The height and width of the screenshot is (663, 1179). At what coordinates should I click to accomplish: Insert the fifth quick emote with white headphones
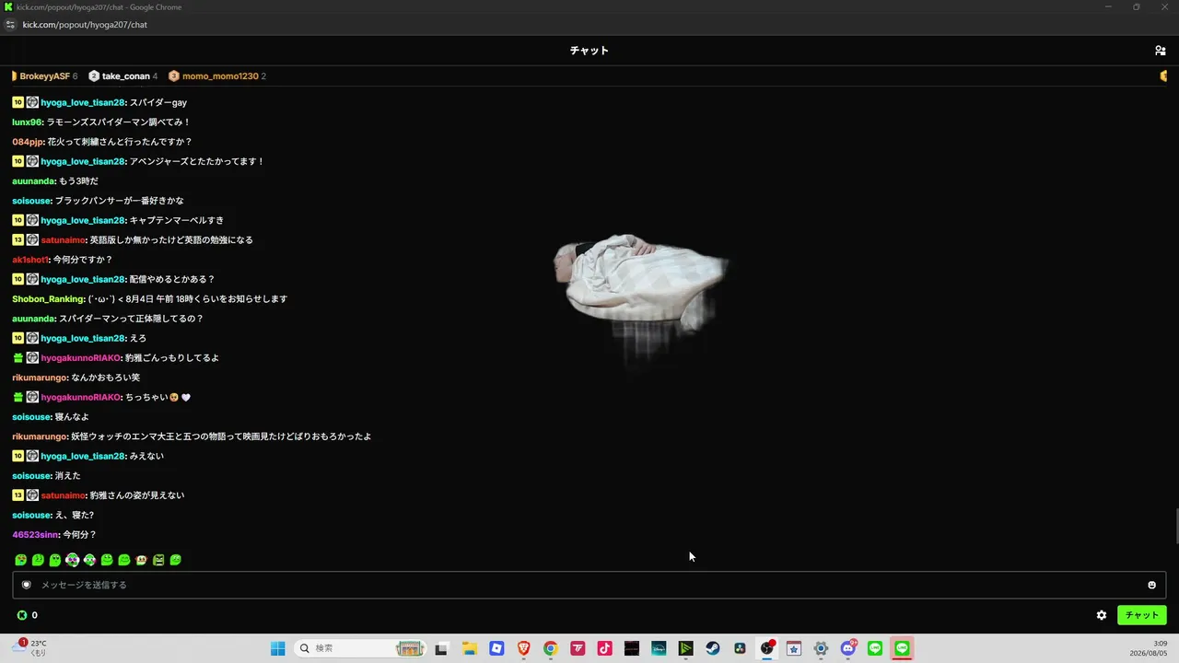coord(89,560)
